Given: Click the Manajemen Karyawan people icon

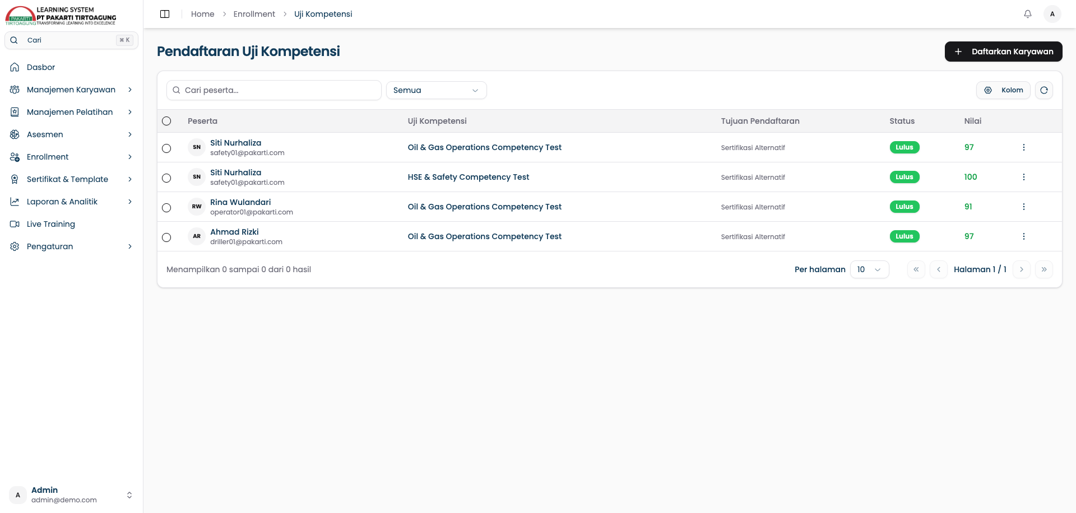Looking at the screenshot, I should tap(15, 90).
